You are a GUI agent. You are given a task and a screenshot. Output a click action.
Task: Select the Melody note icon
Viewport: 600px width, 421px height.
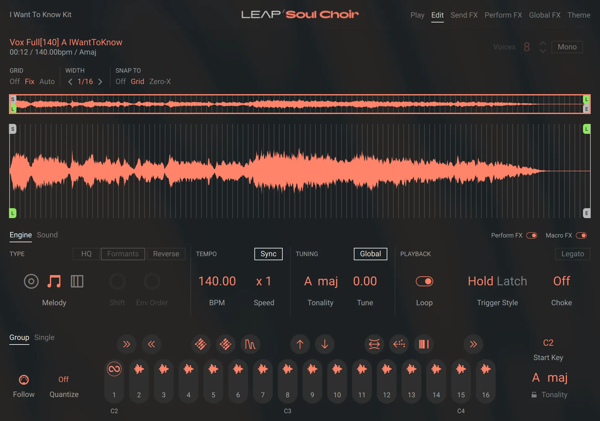[x=54, y=281]
